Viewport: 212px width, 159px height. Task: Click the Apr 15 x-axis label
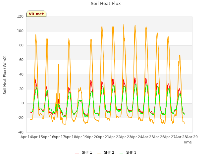point(37,137)
